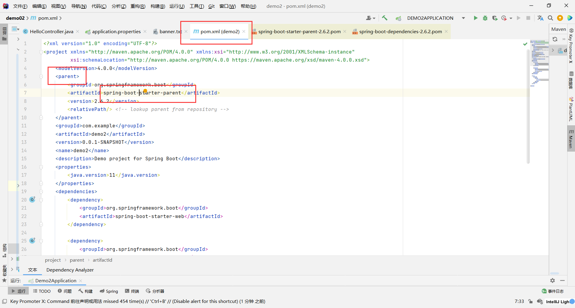Open spring-boot-starter-parent-2.6.2.pom tab
The height and width of the screenshot is (308, 575).
tap(299, 31)
